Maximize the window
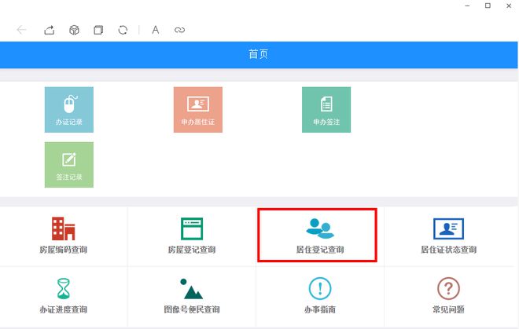This screenshot has height=329, width=519. tap(488, 5)
